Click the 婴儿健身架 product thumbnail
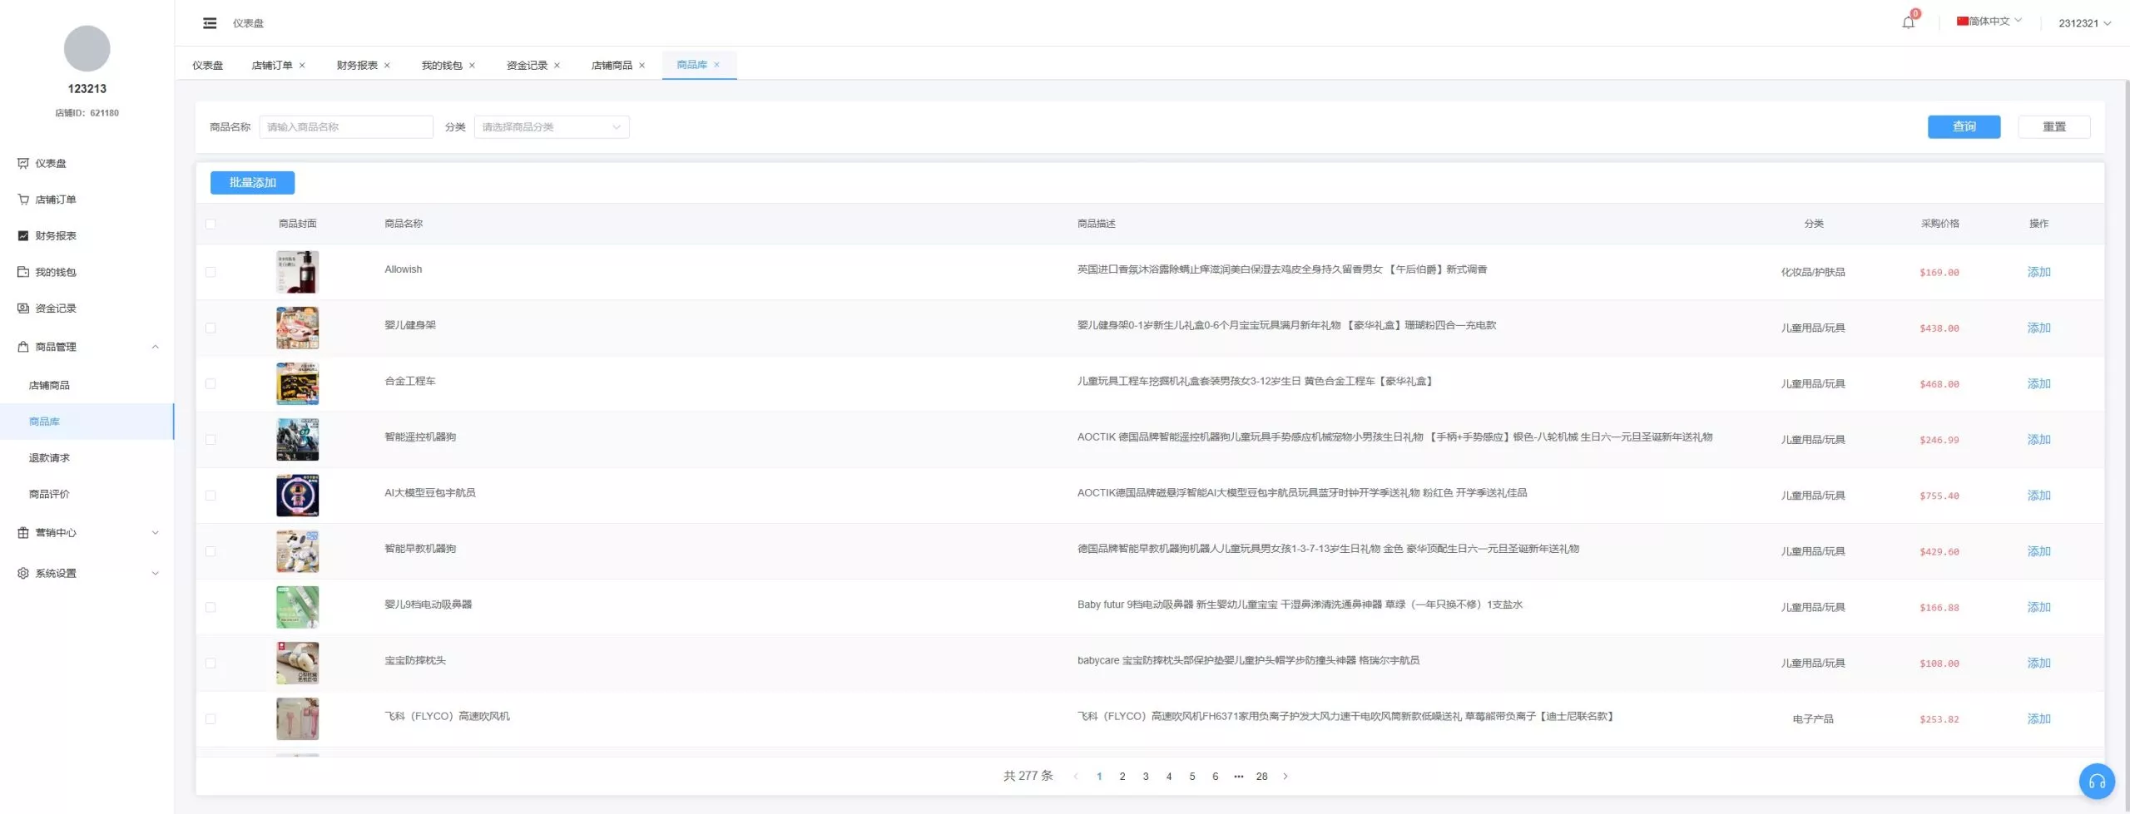Viewport: 2130px width, 814px height. tap(297, 328)
